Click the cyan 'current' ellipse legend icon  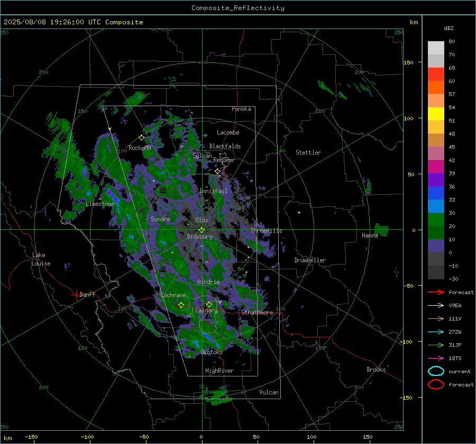[x=436, y=371]
